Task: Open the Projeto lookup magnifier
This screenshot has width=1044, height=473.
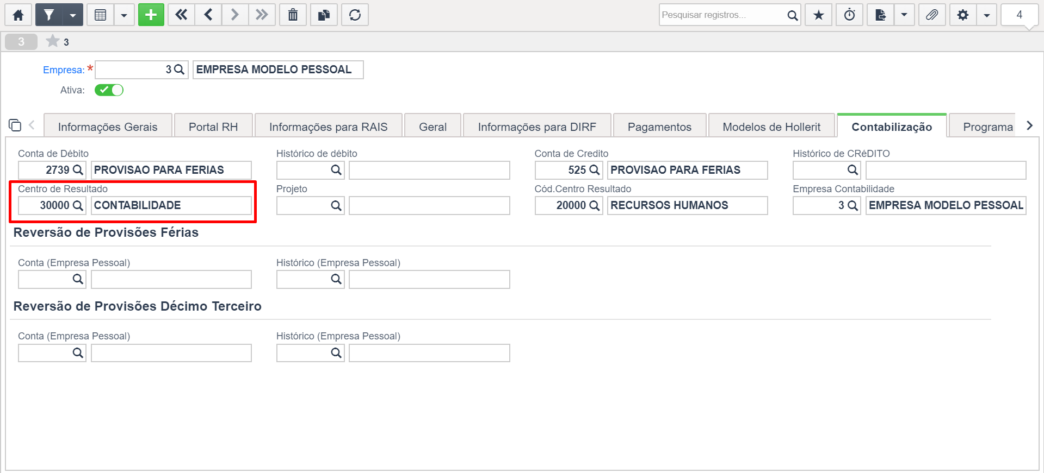Action: [x=336, y=205]
